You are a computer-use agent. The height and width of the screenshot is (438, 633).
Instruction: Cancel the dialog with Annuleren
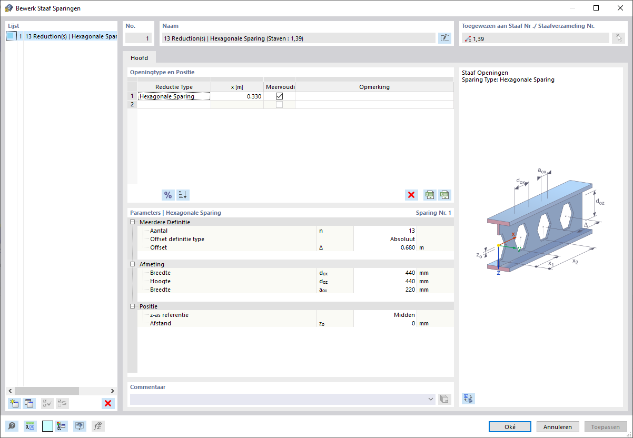[x=558, y=426]
